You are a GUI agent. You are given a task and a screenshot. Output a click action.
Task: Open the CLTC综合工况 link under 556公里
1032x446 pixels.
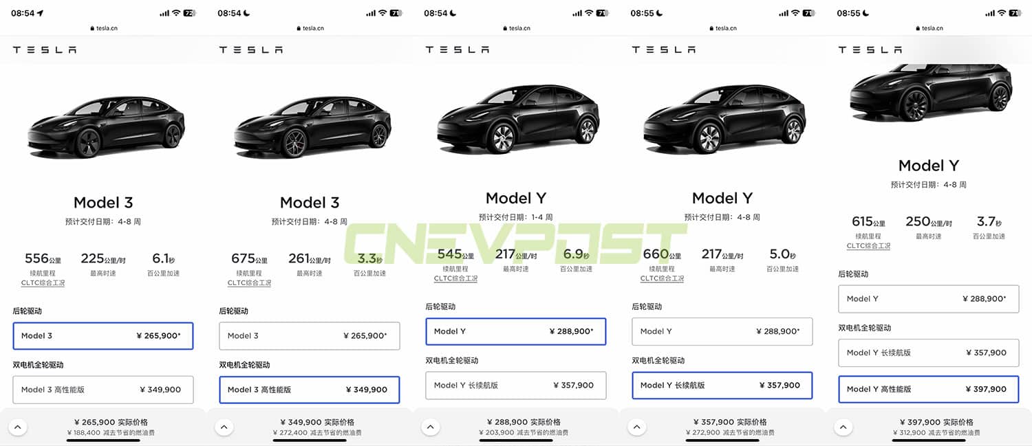(x=43, y=282)
